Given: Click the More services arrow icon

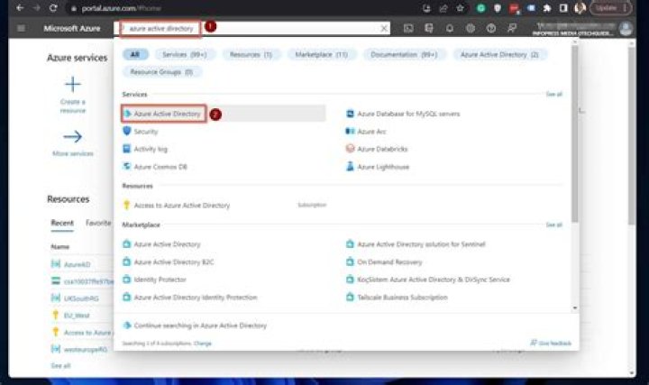Looking at the screenshot, I should 72,137.
